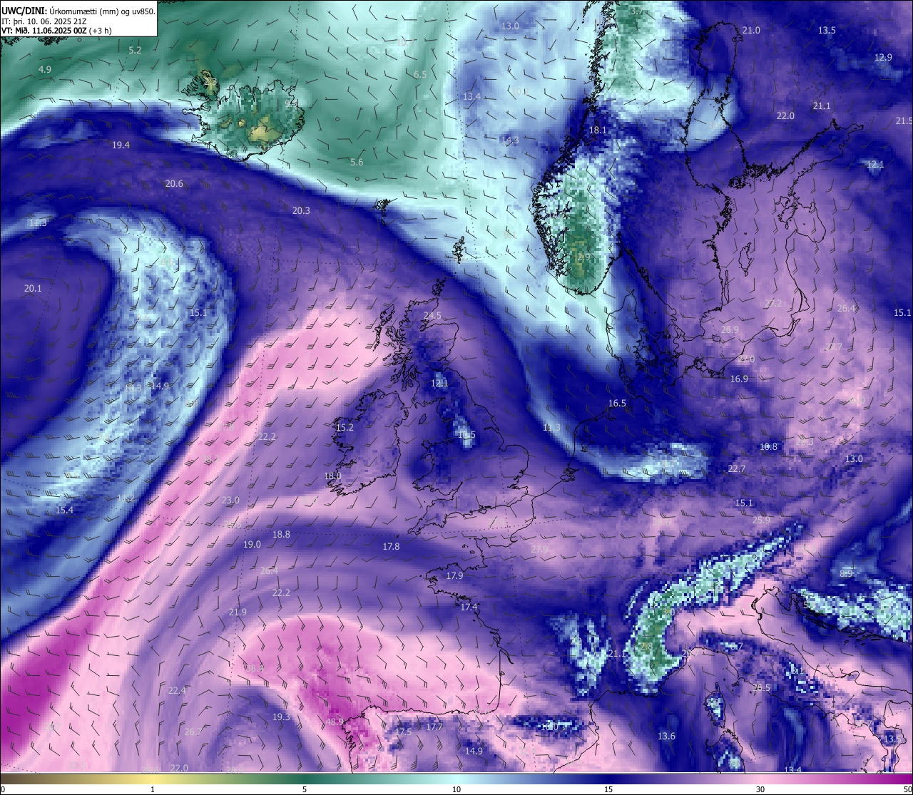Click the '1' label on the color scale
Image resolution: width=913 pixels, height=795 pixels.
click(x=153, y=789)
